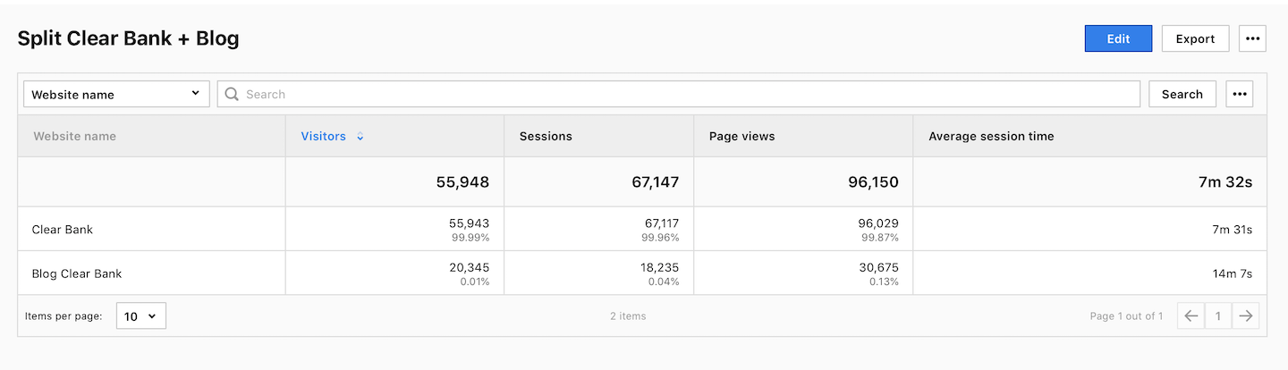Select the Blog Clear Bank row name
The height and width of the screenshot is (370, 1288).
[77, 273]
